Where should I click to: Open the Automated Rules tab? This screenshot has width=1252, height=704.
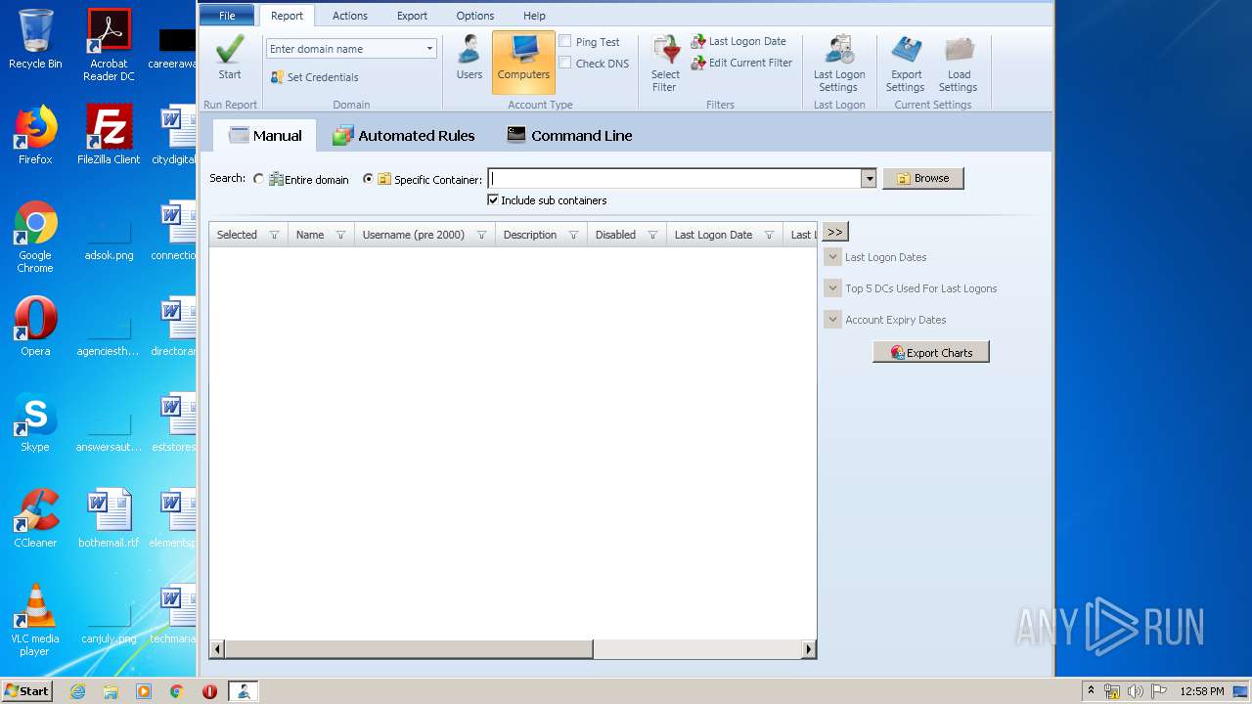403,135
